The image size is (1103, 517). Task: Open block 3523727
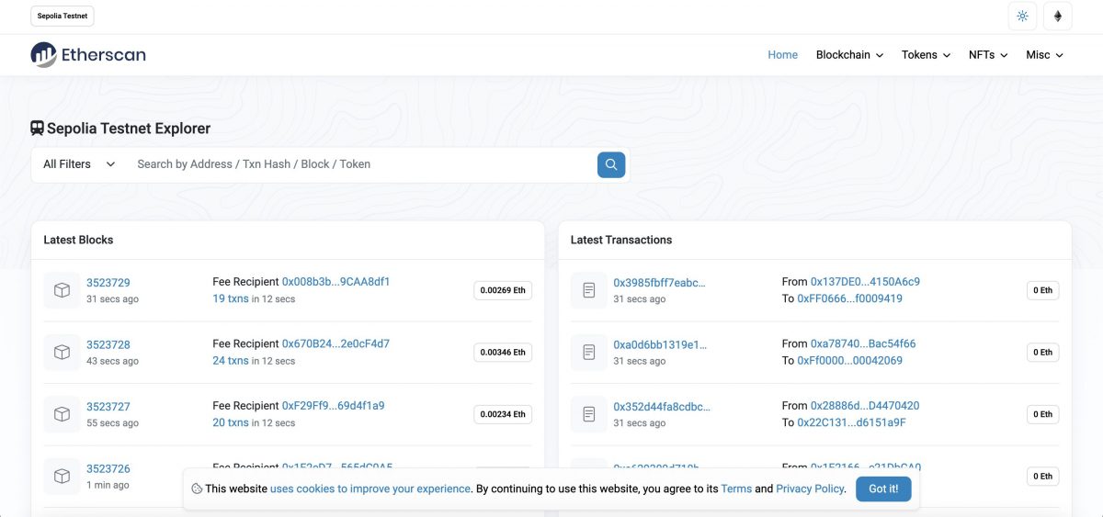(x=108, y=407)
